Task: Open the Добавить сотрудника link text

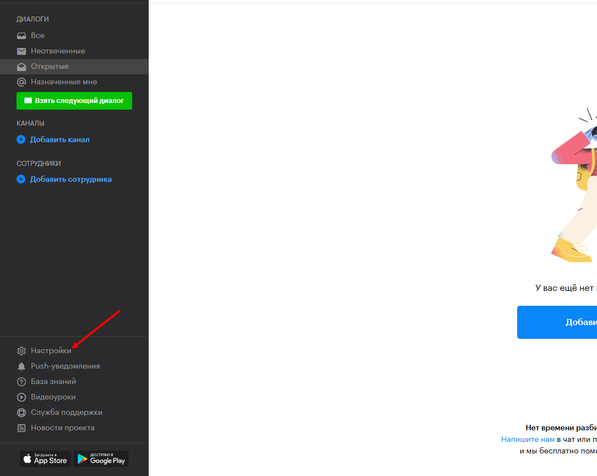Action: pyautogui.click(x=71, y=180)
